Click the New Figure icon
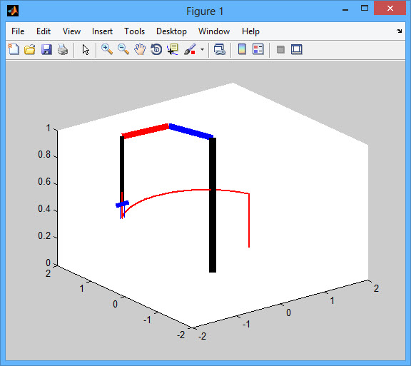 click(x=14, y=49)
